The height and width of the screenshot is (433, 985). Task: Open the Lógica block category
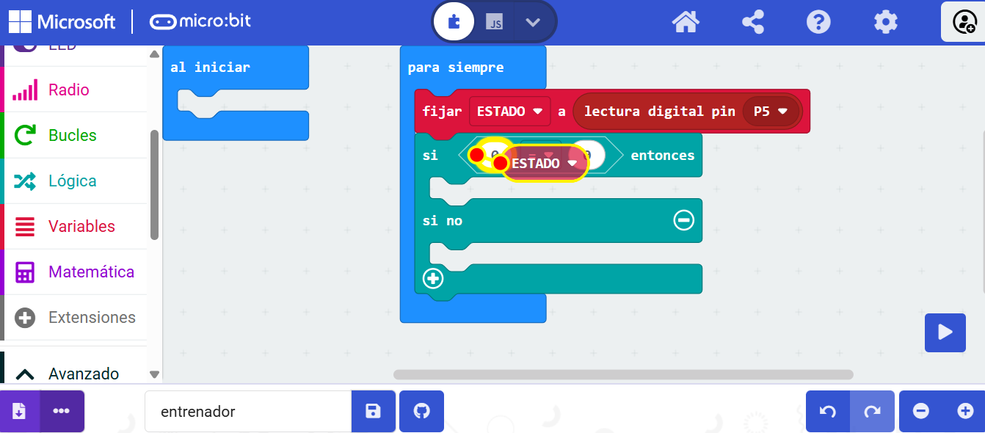(73, 181)
